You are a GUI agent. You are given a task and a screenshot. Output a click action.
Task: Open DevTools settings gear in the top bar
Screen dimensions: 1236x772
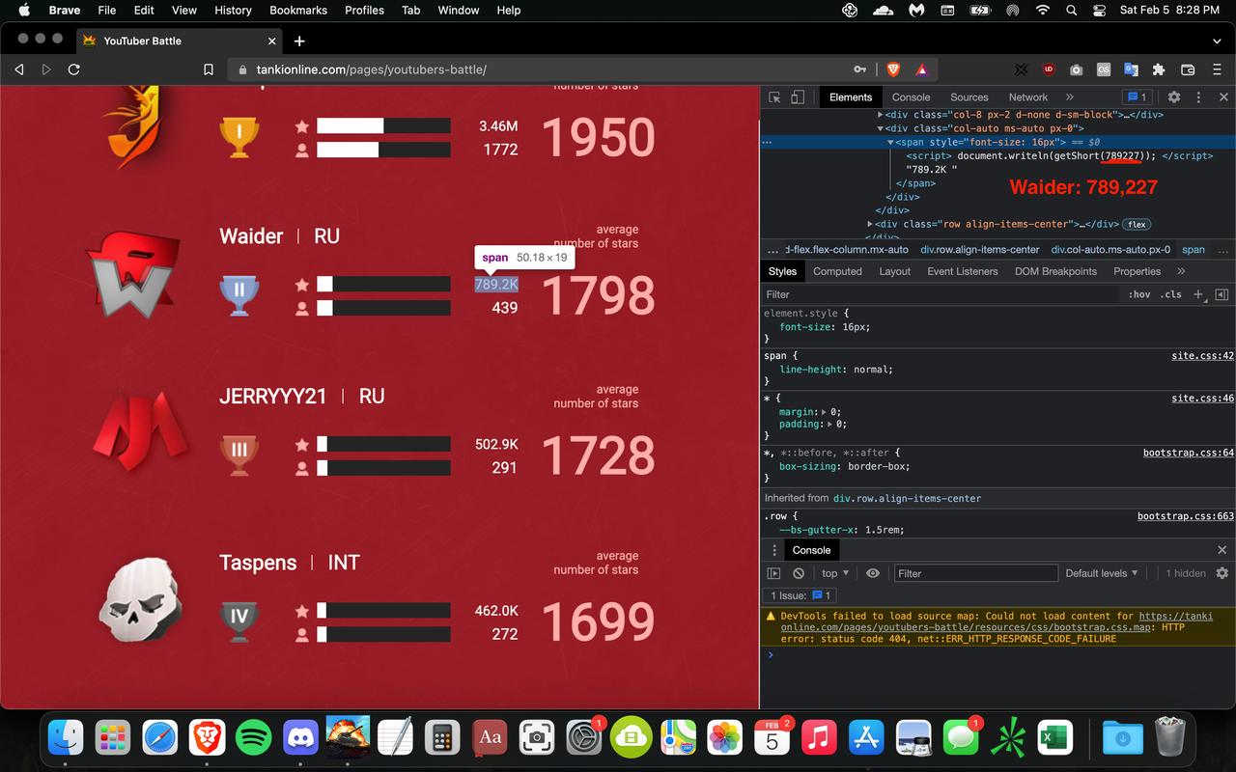click(1174, 97)
